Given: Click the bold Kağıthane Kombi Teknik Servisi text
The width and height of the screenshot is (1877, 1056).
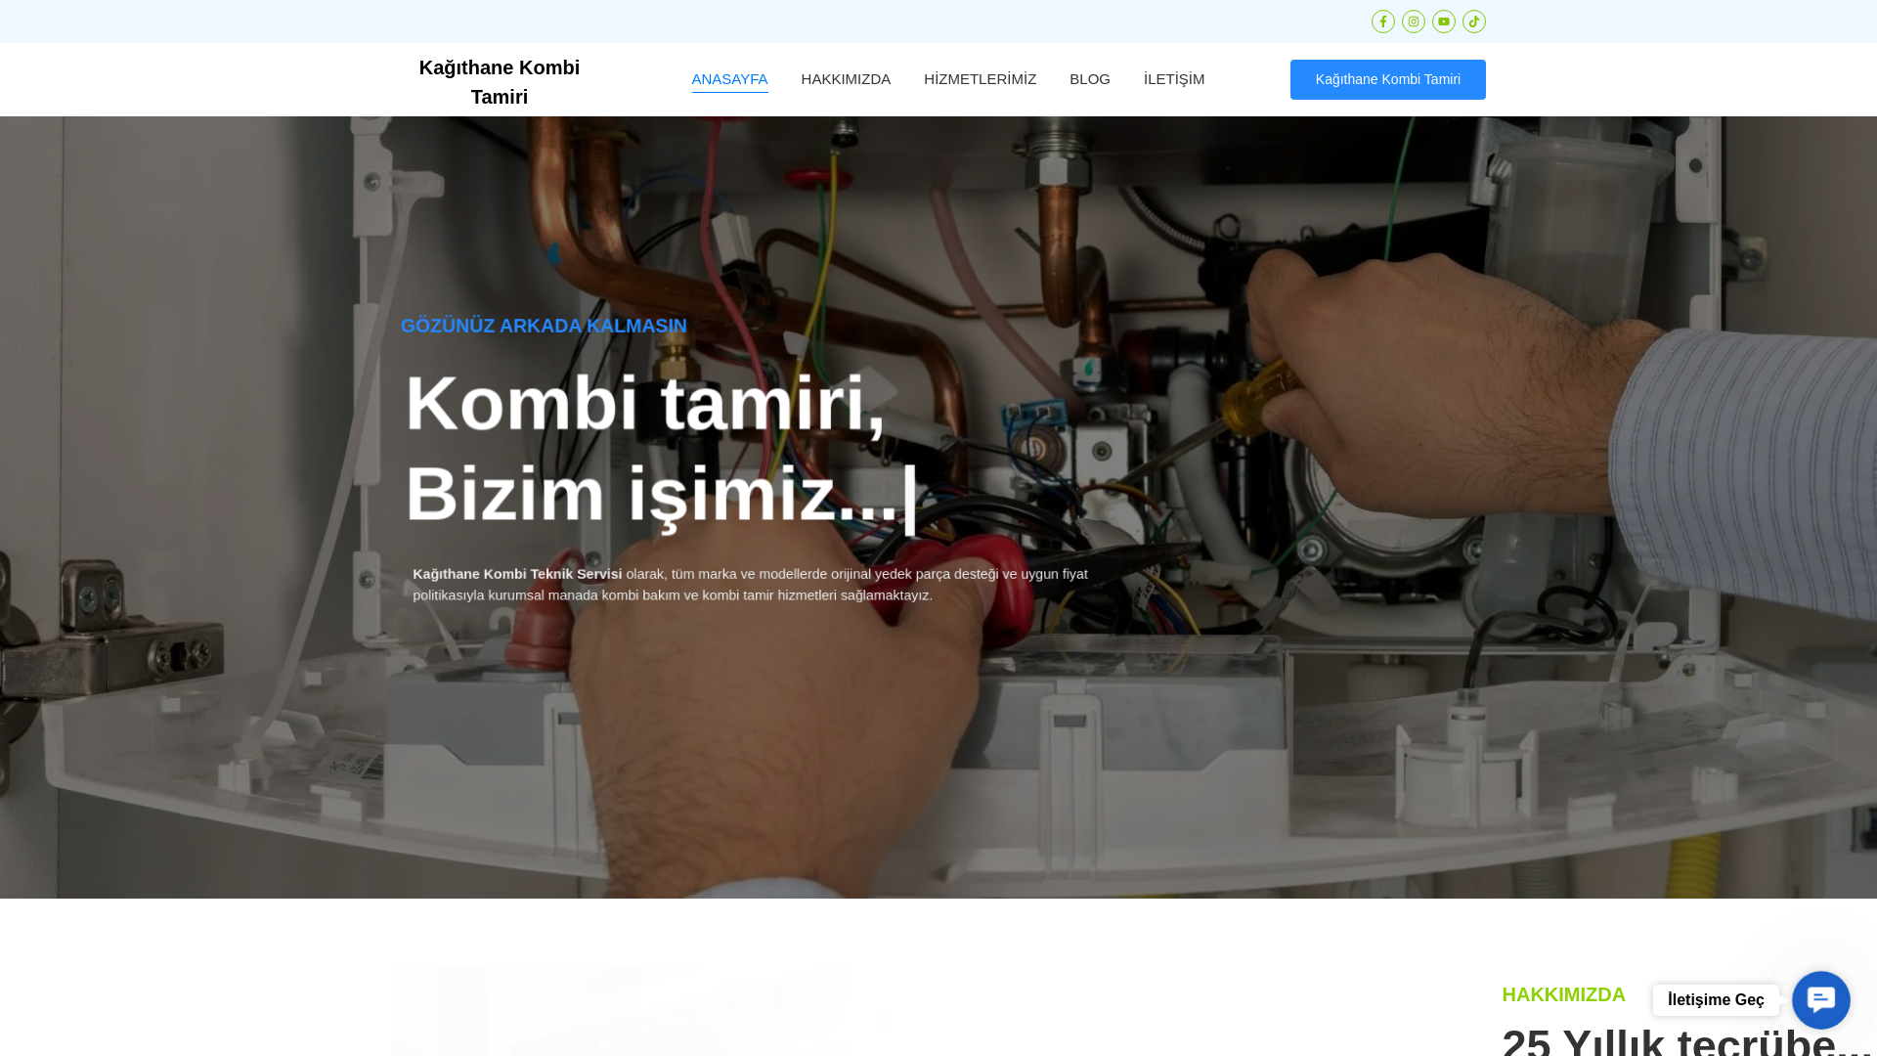Looking at the screenshot, I should pos(517,574).
